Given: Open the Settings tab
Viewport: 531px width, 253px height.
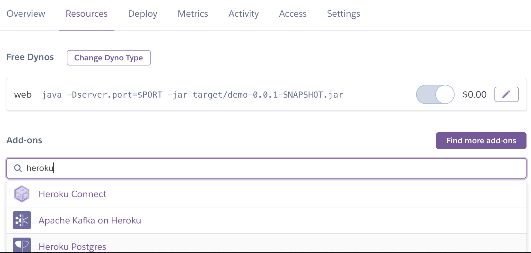Looking at the screenshot, I should click(x=344, y=14).
